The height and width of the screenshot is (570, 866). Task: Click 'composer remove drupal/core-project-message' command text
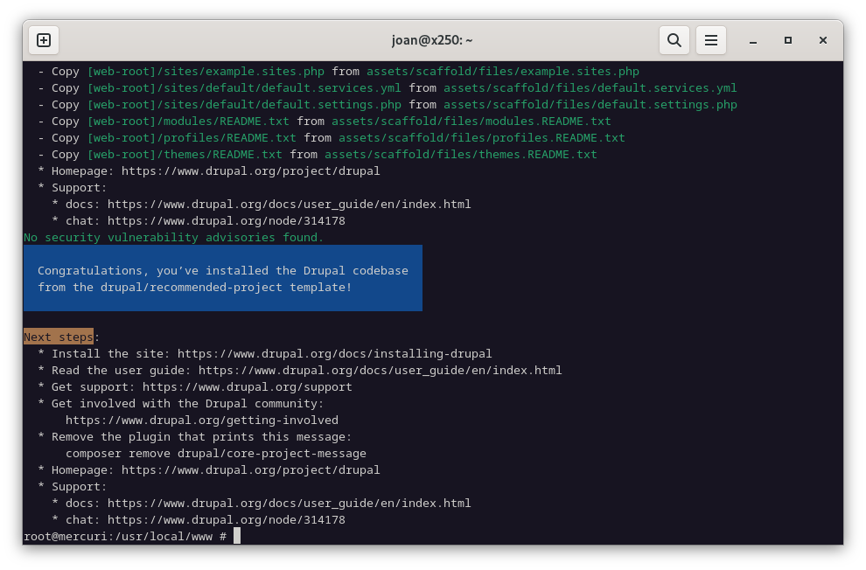[x=216, y=453]
